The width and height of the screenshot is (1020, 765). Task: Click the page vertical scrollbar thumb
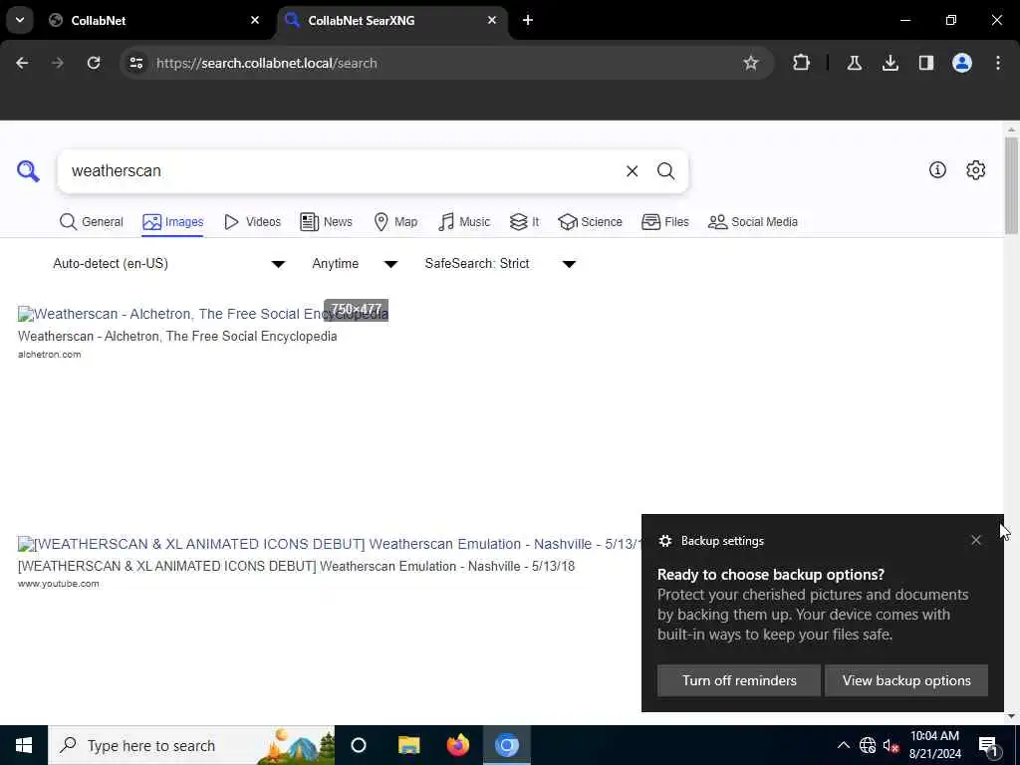tap(1011, 186)
